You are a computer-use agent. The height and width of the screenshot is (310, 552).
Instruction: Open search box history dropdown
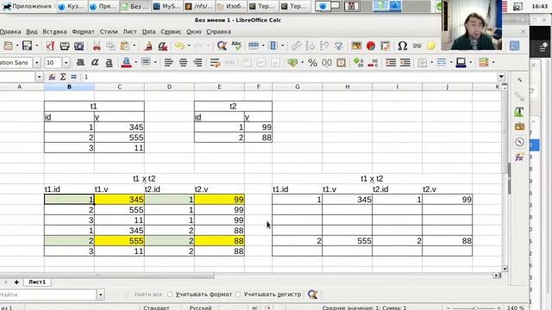(x=100, y=294)
